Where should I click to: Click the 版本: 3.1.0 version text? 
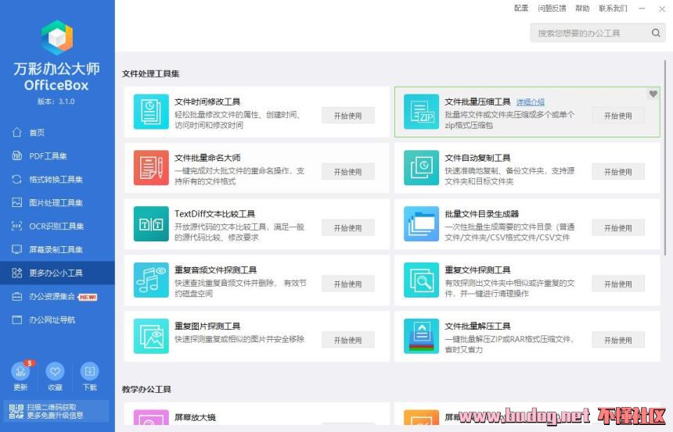click(56, 102)
